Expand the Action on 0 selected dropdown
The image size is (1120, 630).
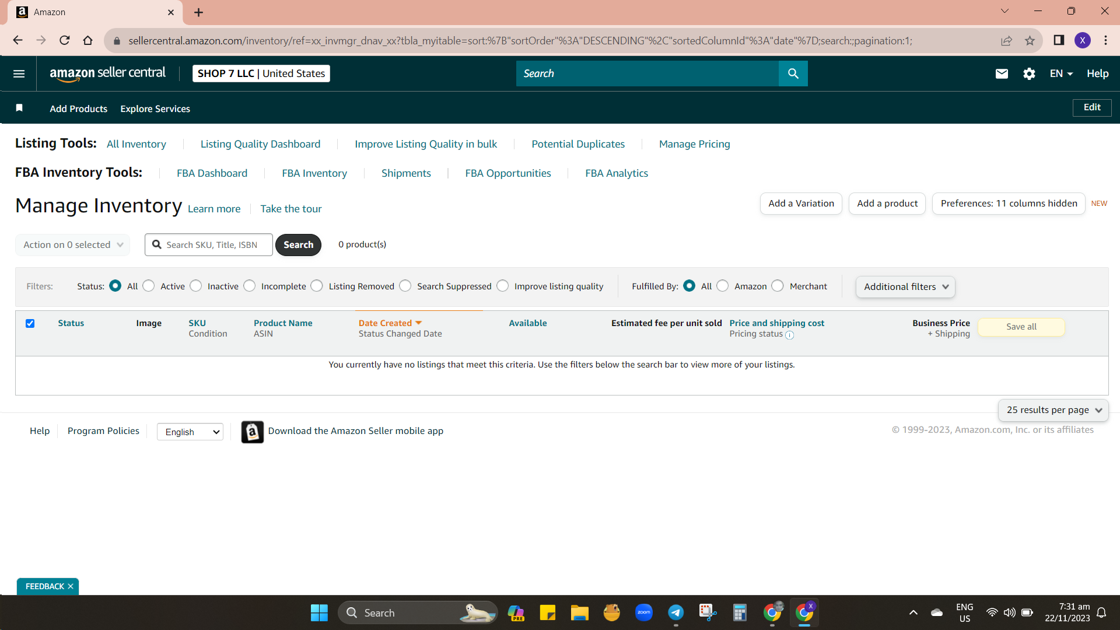pos(73,245)
